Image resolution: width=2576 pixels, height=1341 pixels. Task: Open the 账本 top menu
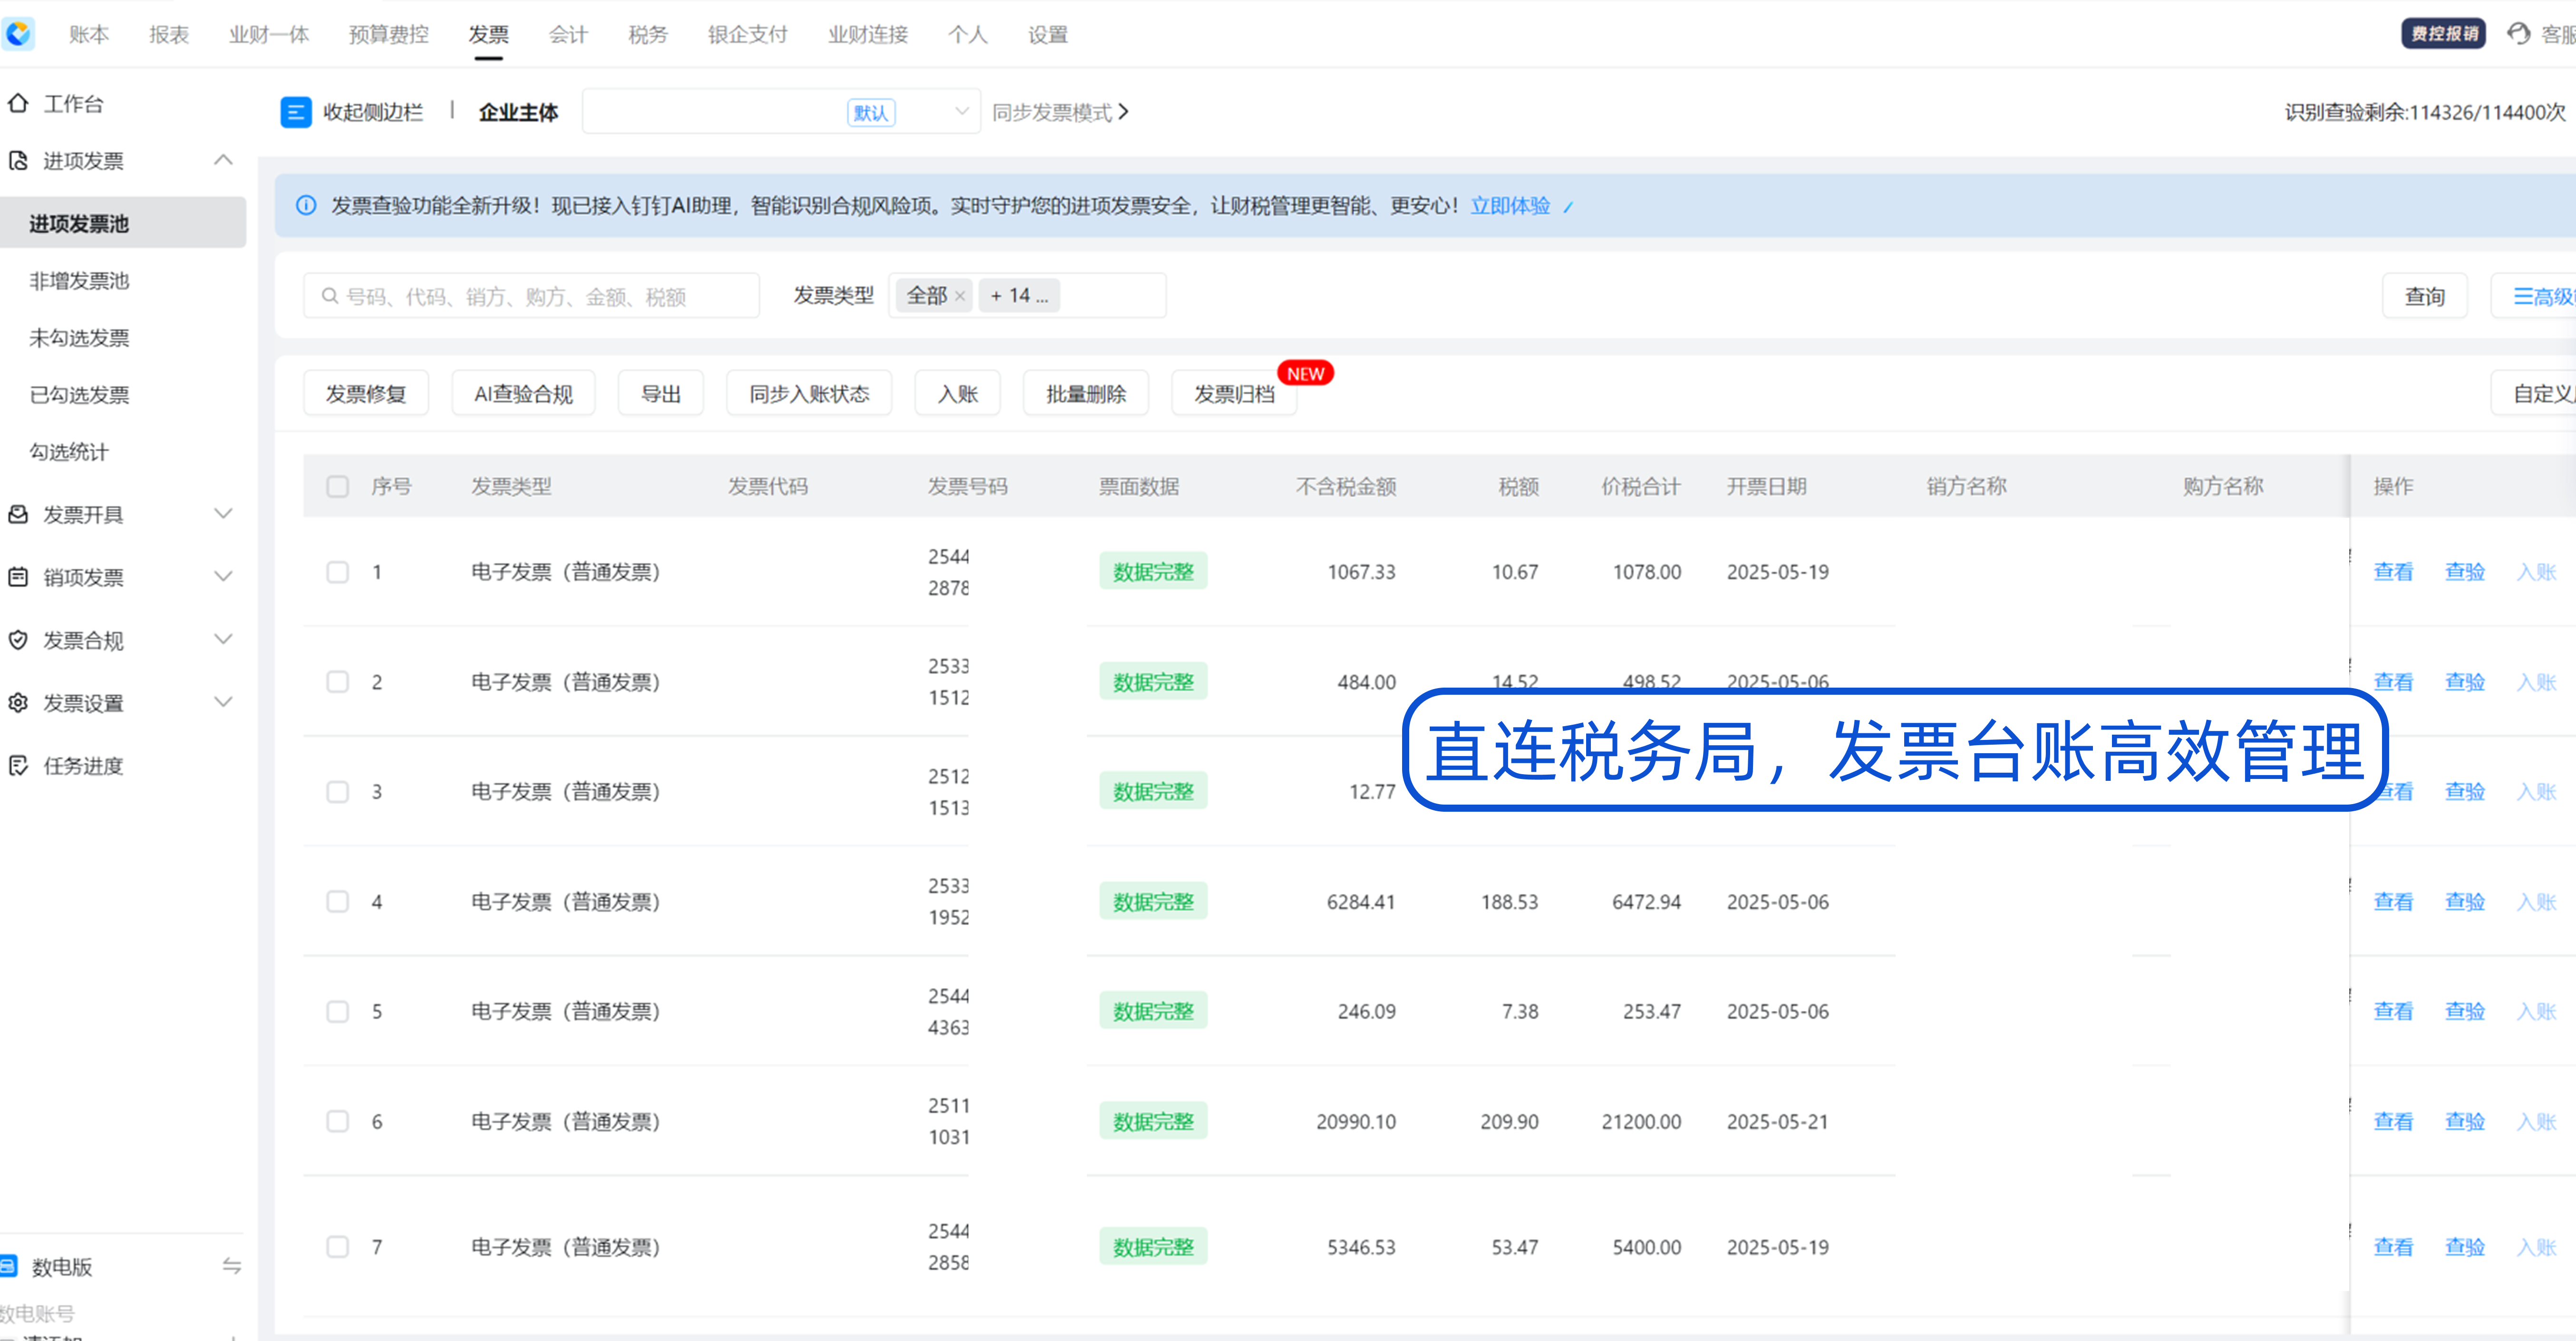click(x=89, y=35)
